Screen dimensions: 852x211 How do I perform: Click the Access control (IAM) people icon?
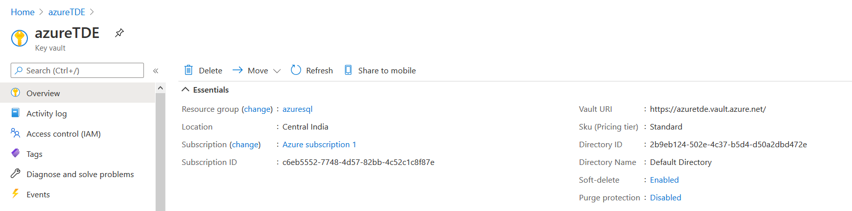pos(16,133)
